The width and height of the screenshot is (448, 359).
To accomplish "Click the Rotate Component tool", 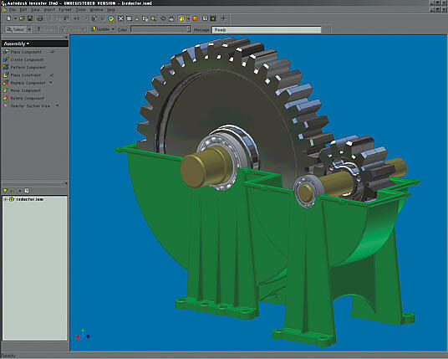I will pyautogui.click(x=24, y=98).
